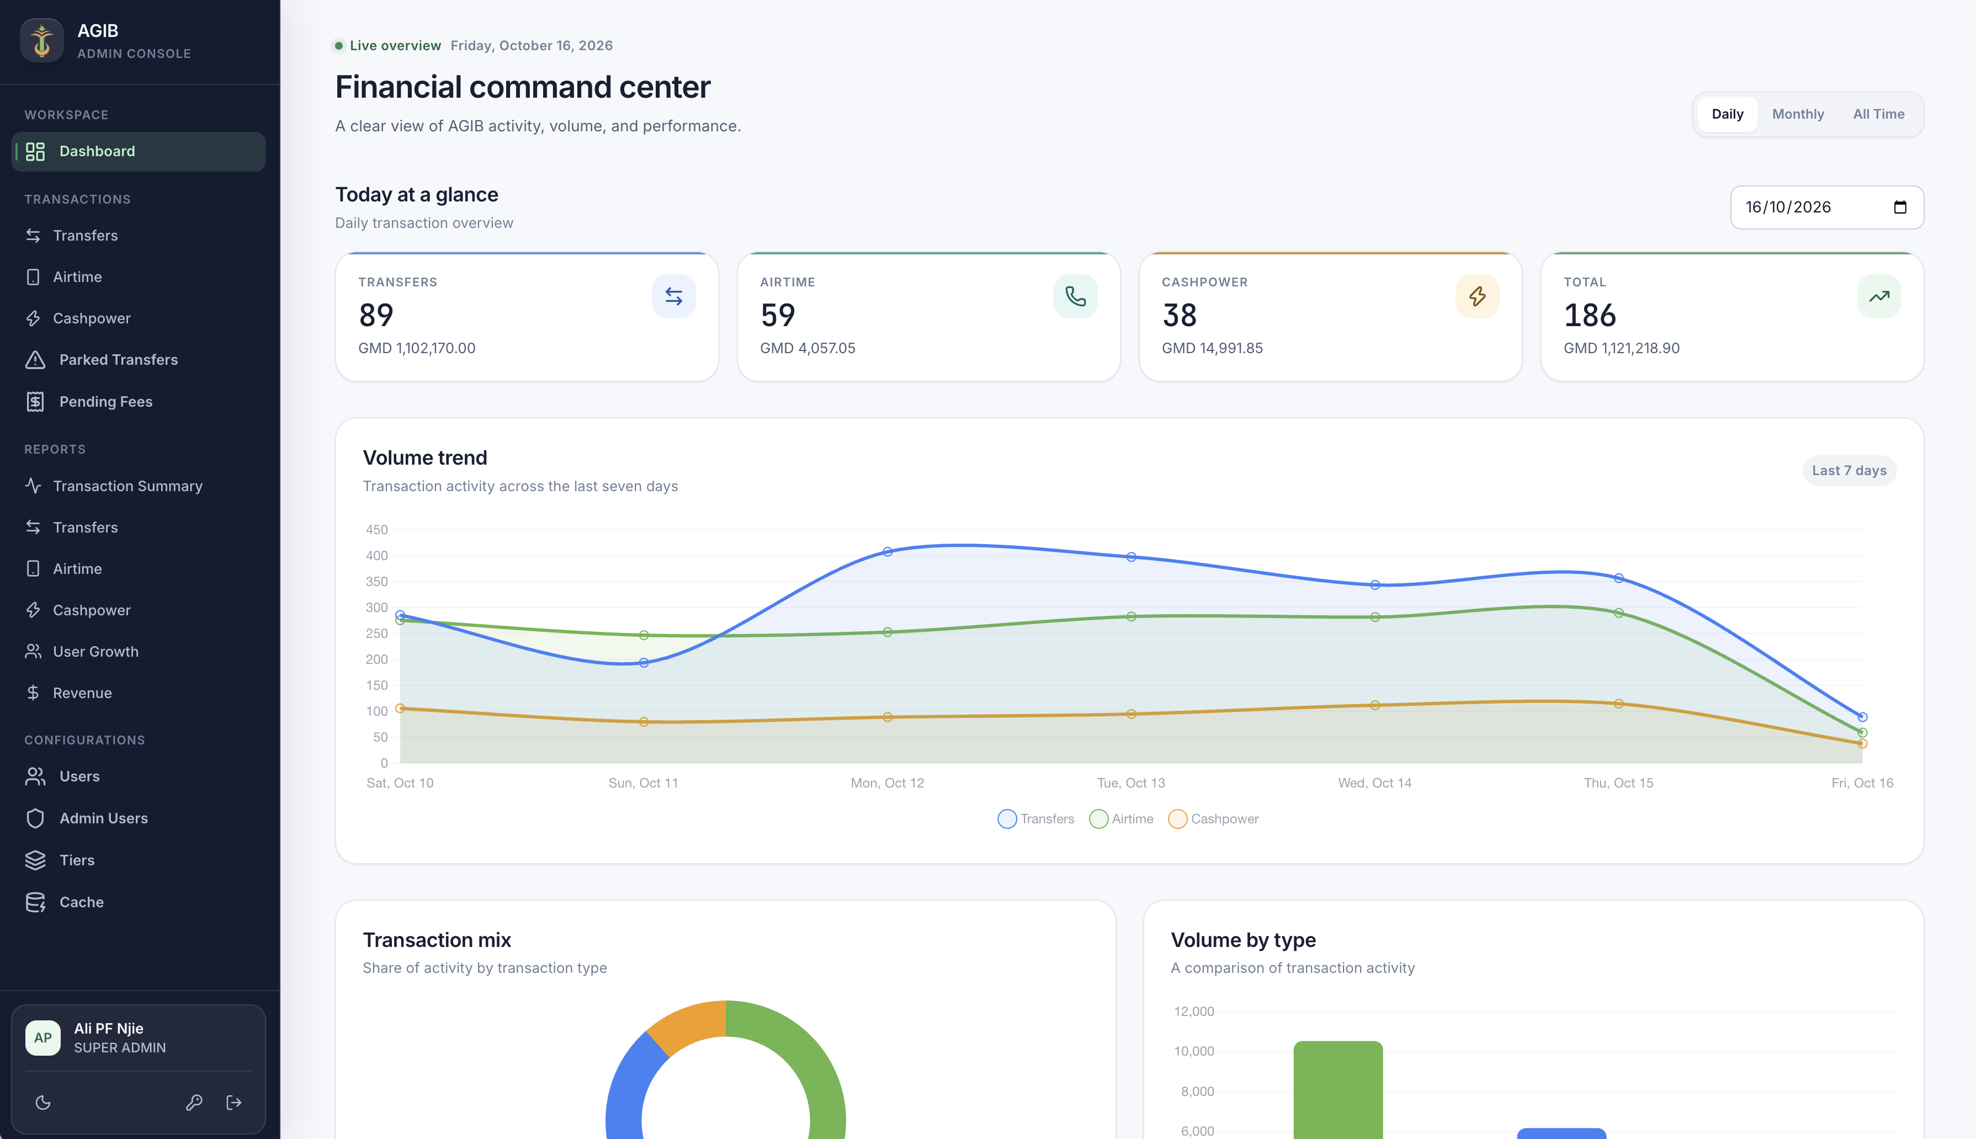Click the Friday, October 16, 2026 date text
Viewport: 1976px width, 1139px height.
(x=532, y=45)
